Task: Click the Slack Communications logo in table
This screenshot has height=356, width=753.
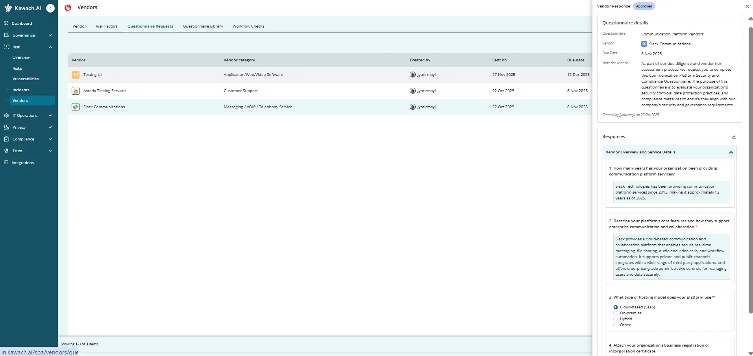Action: 76,107
